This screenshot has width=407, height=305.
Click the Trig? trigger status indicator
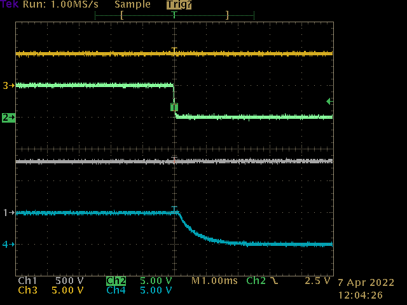pyautogui.click(x=179, y=4)
